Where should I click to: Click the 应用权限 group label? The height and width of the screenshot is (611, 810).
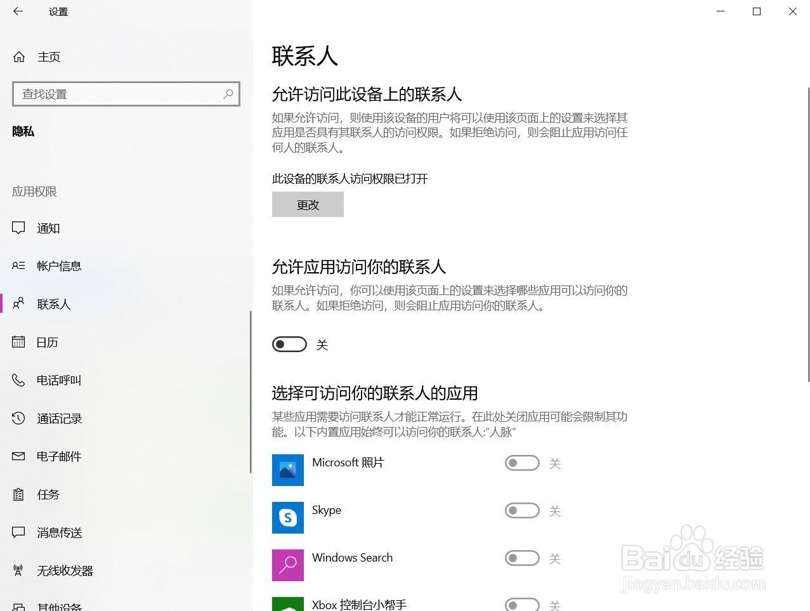coord(34,192)
